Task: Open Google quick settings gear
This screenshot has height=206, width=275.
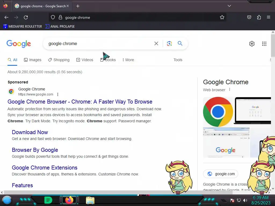Action: (252, 44)
